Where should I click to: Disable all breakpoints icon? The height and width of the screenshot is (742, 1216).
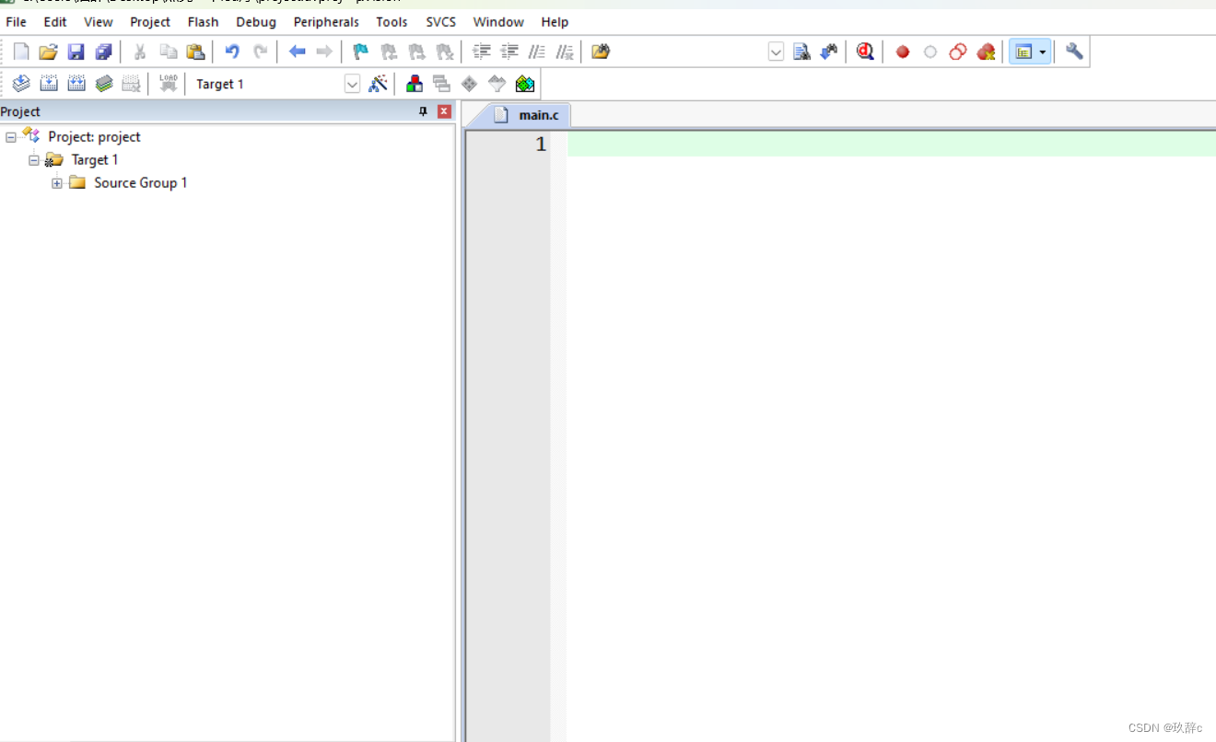click(958, 52)
